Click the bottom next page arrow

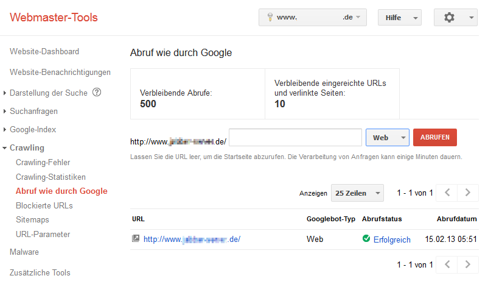(467, 264)
